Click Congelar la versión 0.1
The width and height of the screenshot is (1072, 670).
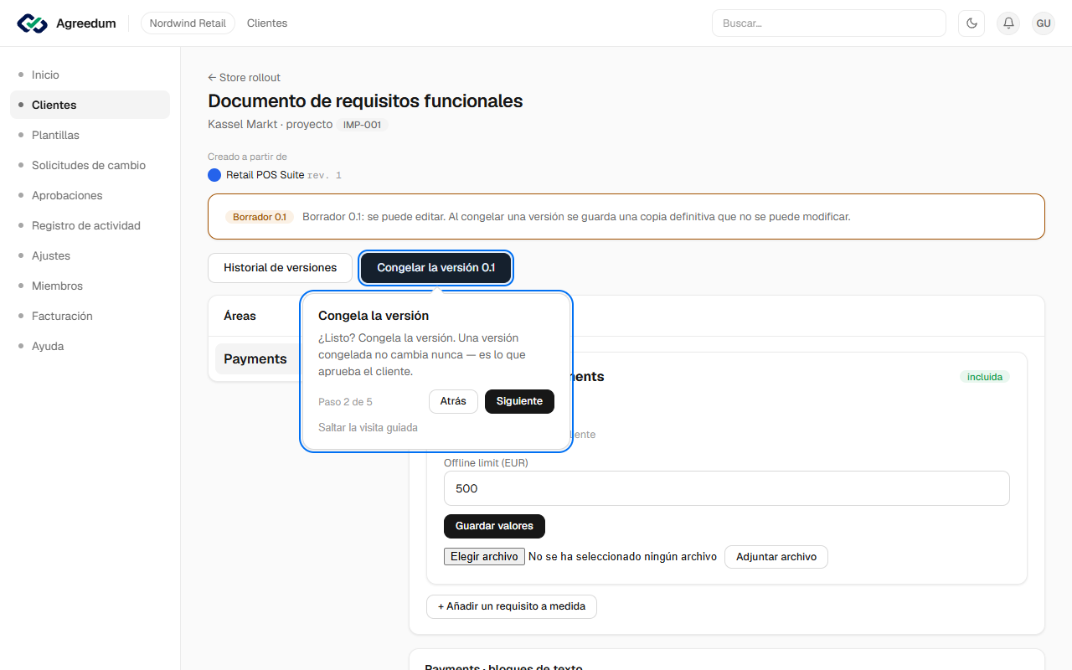pyautogui.click(x=435, y=268)
